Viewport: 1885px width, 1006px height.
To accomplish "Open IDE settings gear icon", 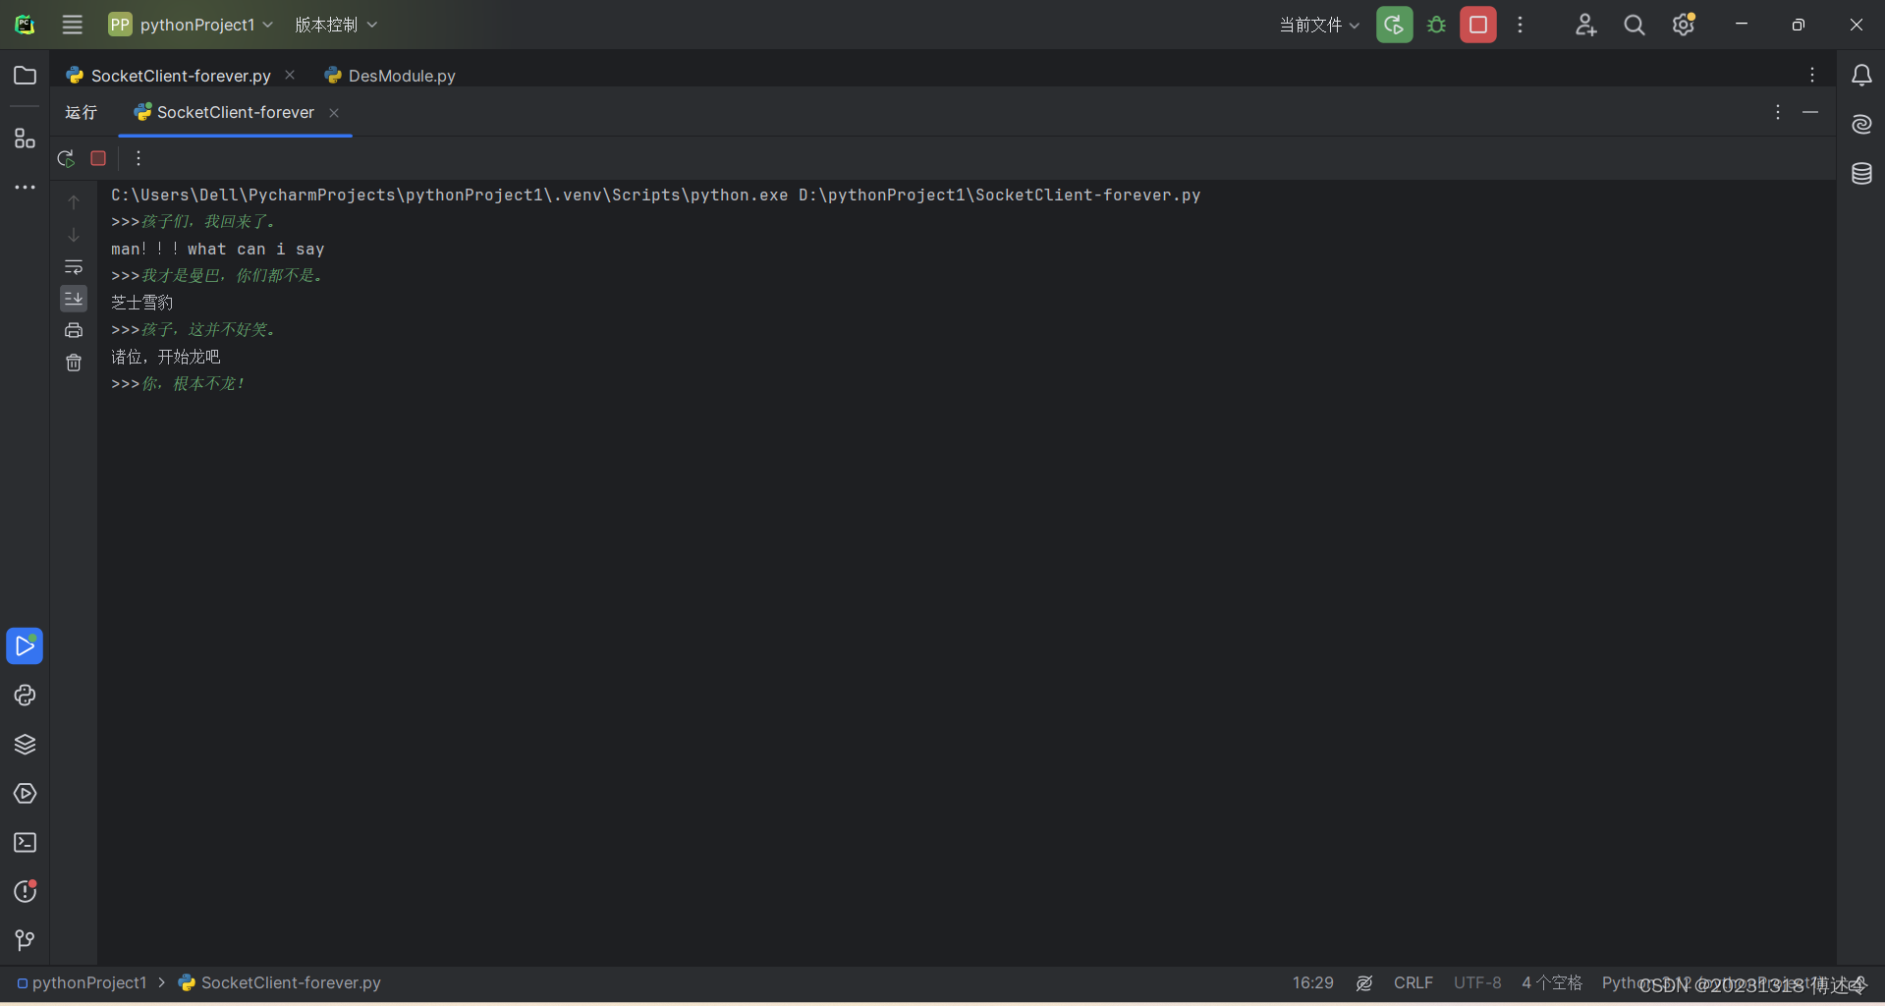I will point(1684,25).
